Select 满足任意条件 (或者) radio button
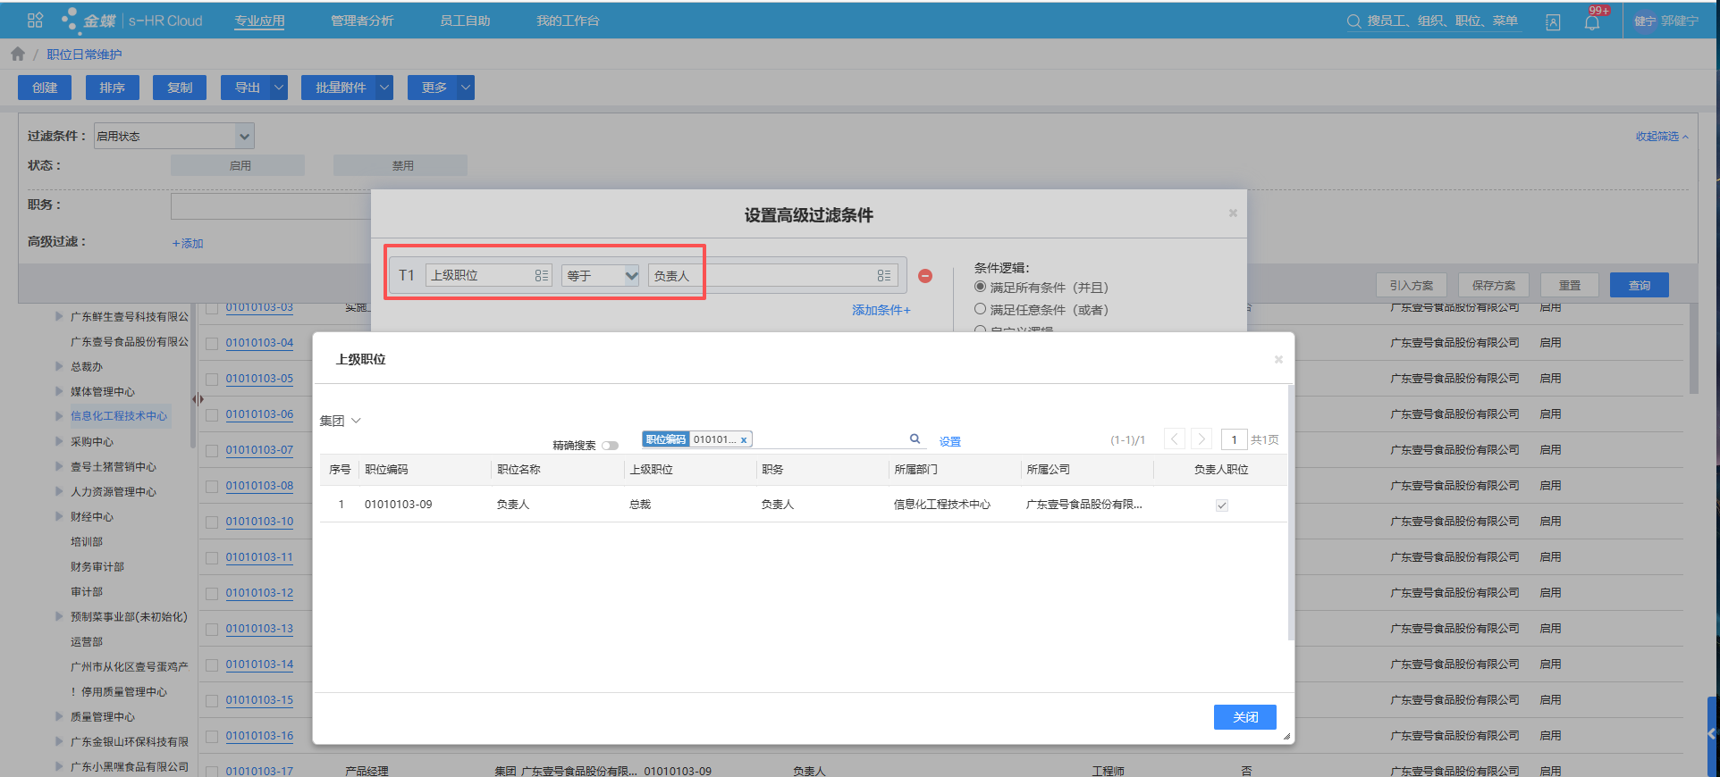Image resolution: width=1720 pixels, height=777 pixels. click(x=981, y=309)
